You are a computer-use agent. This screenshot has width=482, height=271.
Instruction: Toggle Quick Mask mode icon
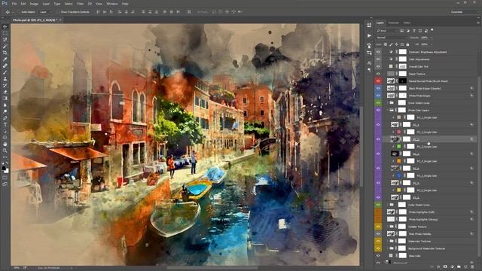coord(5,178)
